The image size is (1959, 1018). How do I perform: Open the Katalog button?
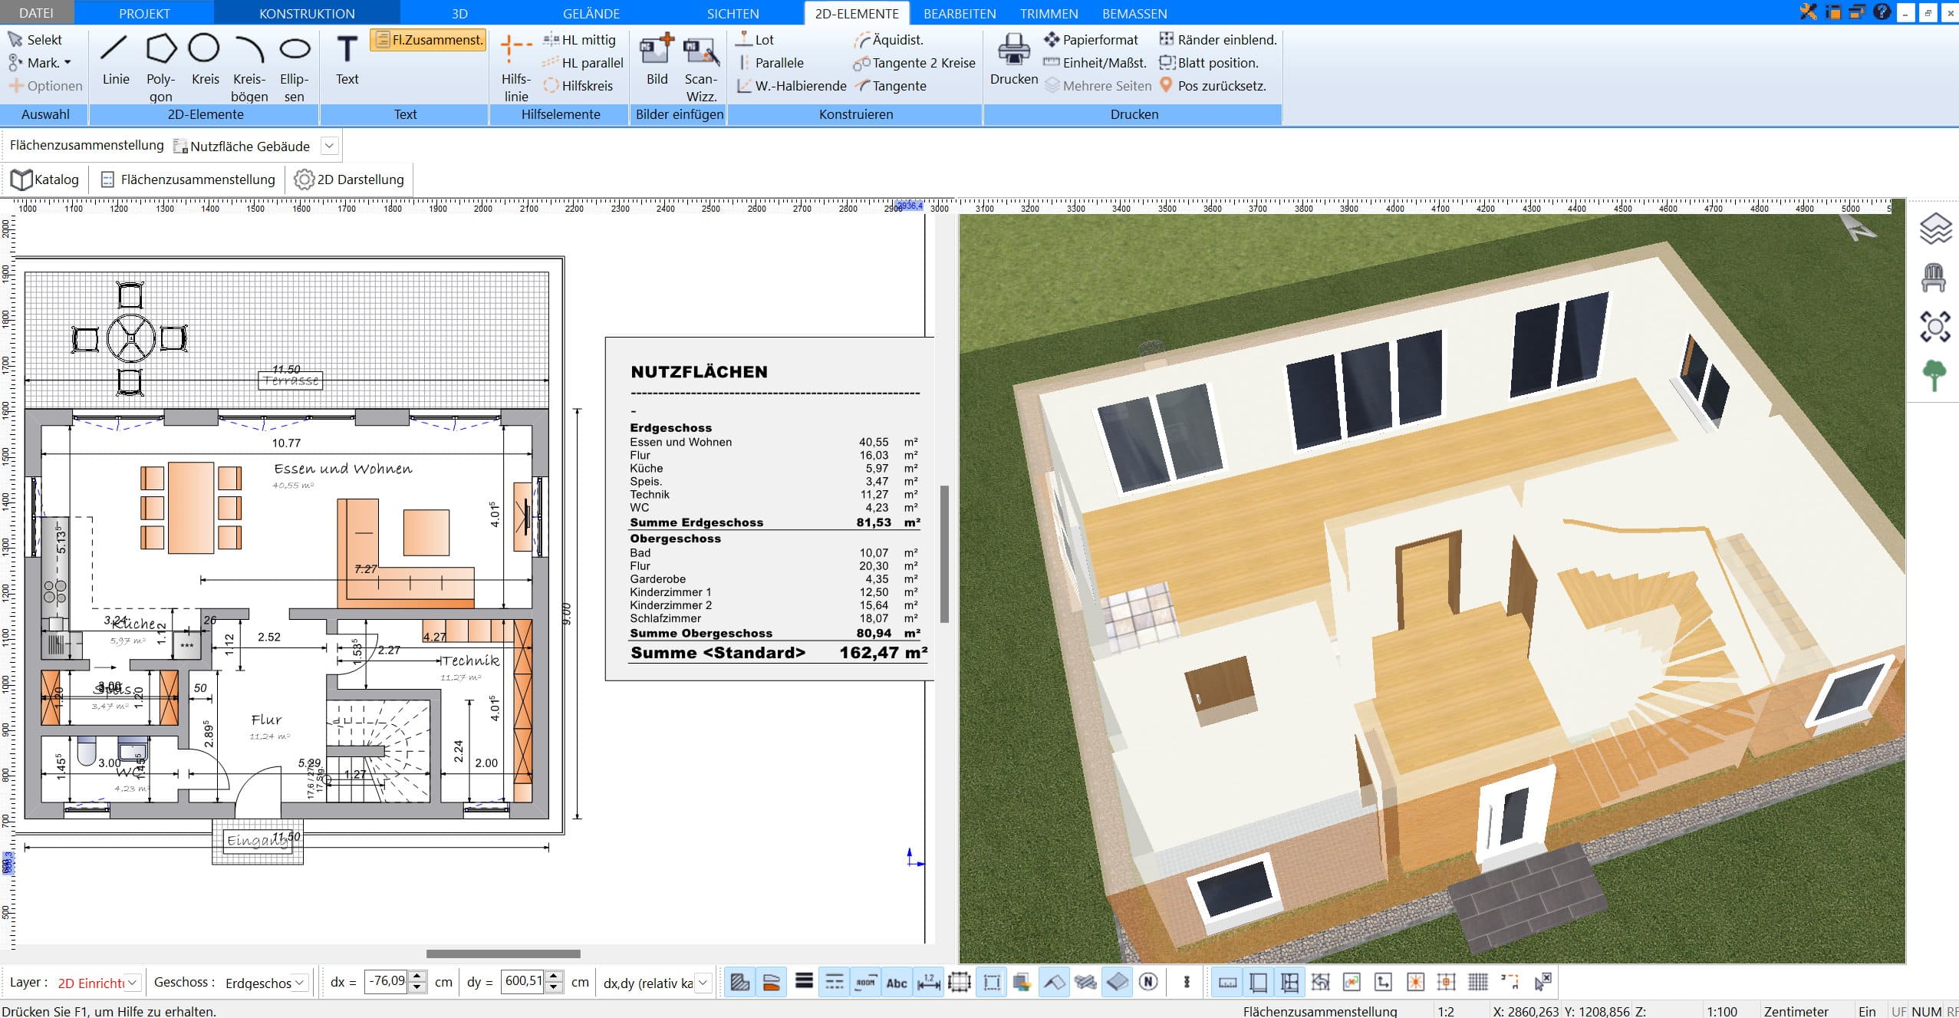(45, 180)
